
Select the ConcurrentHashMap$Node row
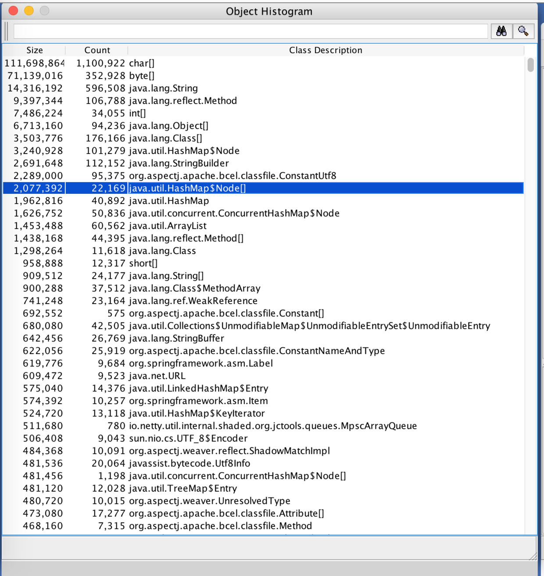click(263, 213)
